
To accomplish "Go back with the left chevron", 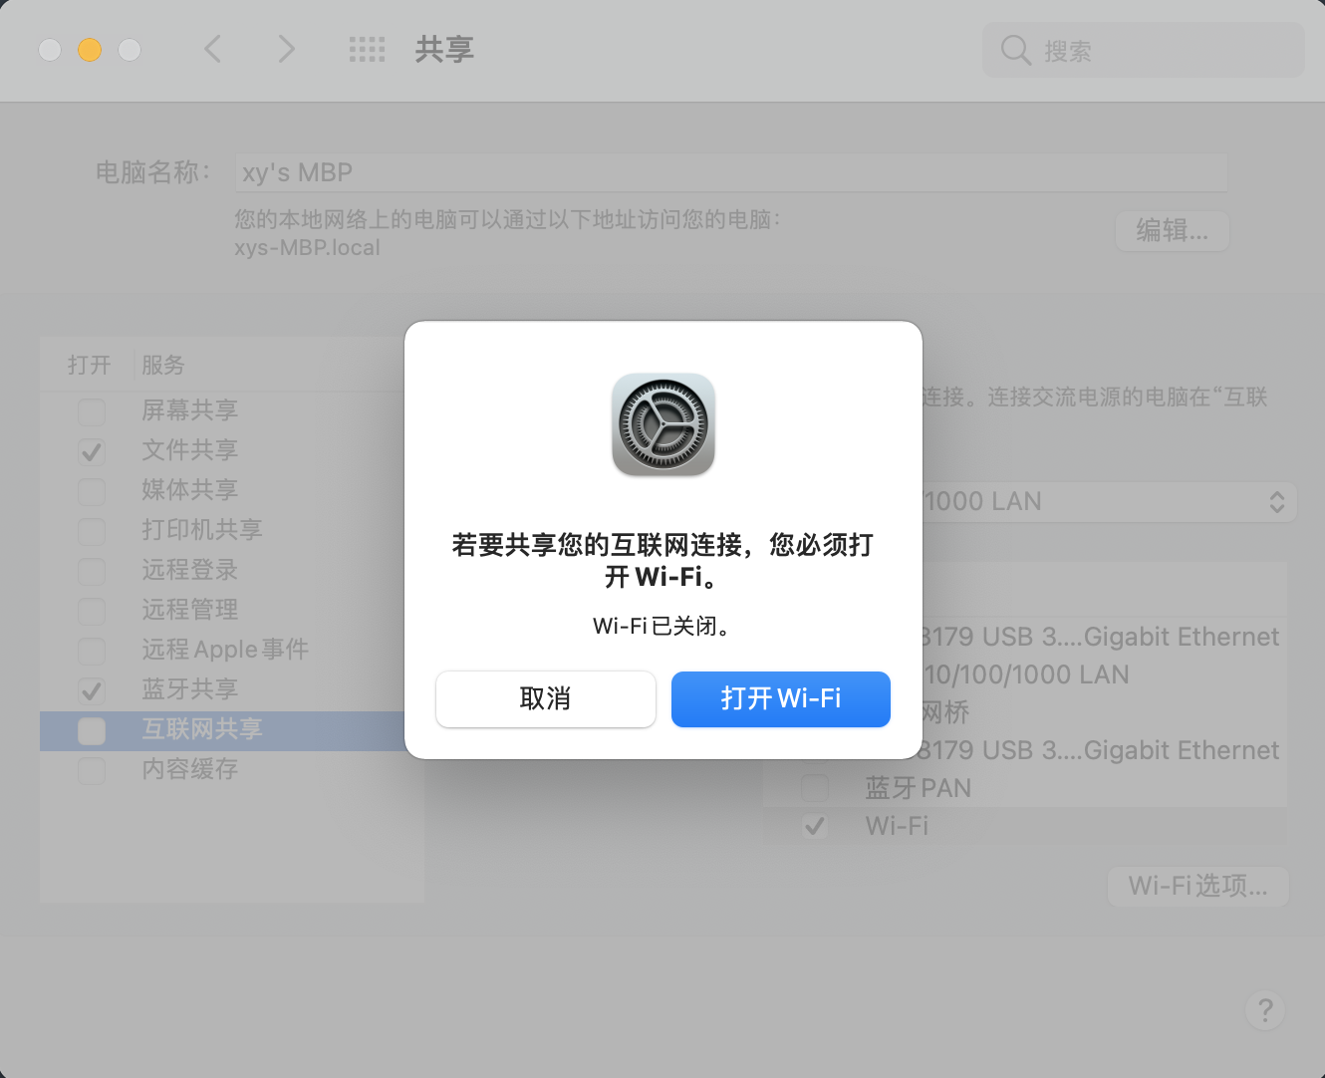I will (x=212, y=49).
